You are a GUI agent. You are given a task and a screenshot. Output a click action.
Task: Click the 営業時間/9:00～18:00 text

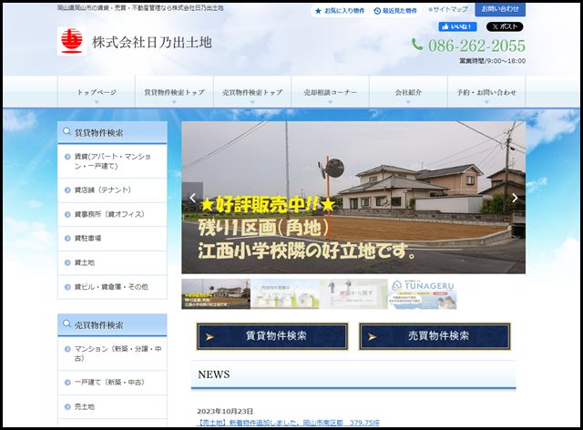point(492,61)
